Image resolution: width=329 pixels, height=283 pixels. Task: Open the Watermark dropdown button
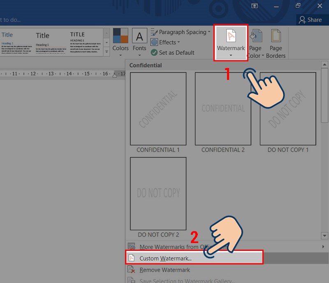231,43
